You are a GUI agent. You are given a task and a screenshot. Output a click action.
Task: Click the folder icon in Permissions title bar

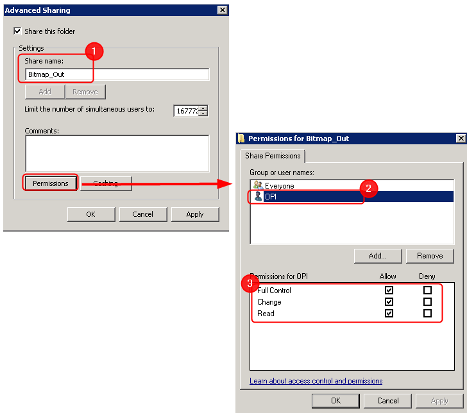[241, 139]
